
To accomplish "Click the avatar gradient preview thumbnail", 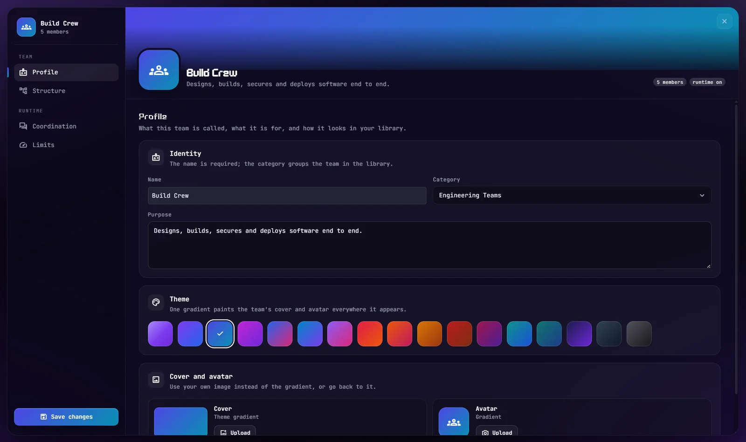I will pyautogui.click(x=454, y=422).
